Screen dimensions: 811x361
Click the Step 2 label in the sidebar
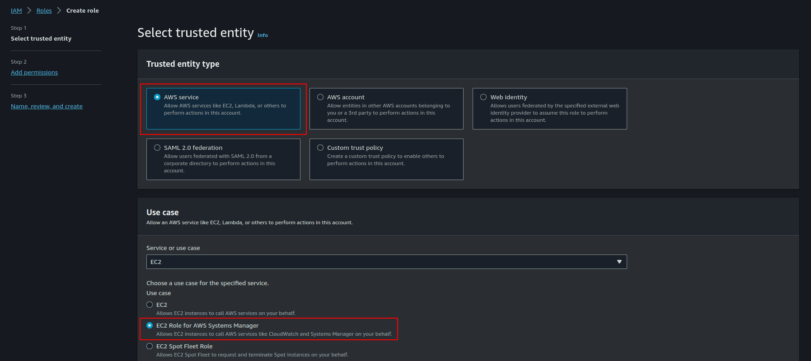(19, 62)
